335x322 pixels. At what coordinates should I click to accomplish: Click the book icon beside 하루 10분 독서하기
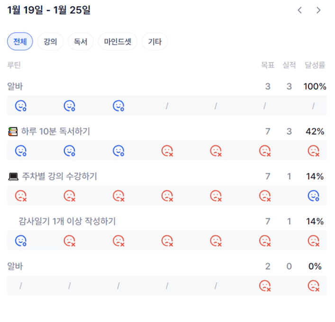[x=13, y=132]
